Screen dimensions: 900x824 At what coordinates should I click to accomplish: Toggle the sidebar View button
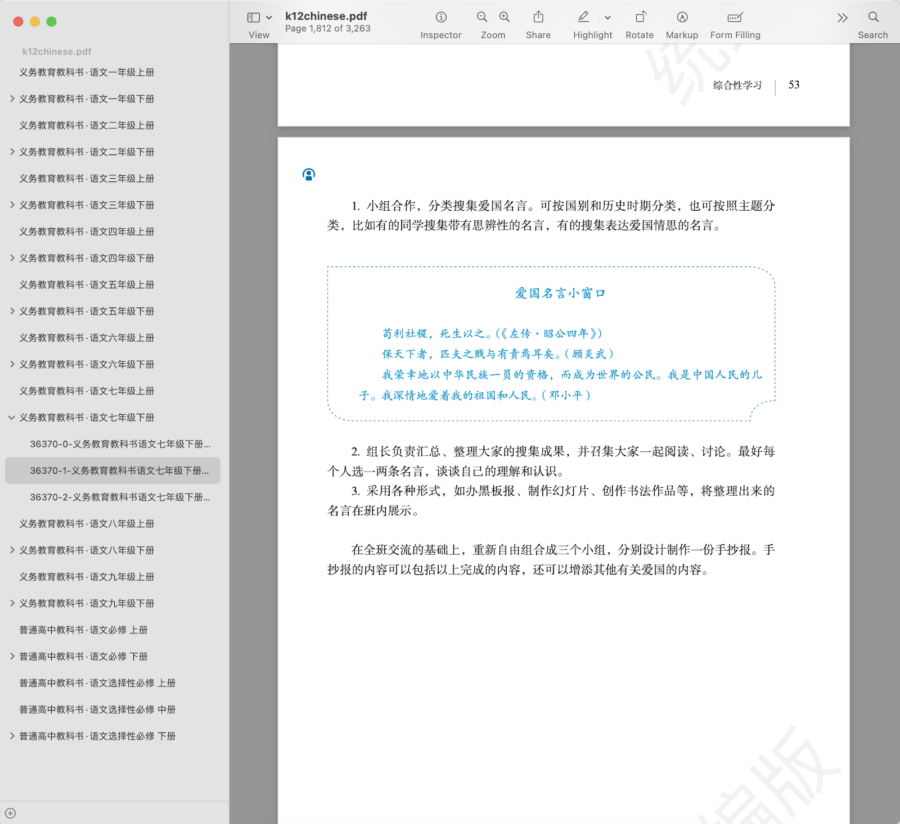pyautogui.click(x=254, y=17)
